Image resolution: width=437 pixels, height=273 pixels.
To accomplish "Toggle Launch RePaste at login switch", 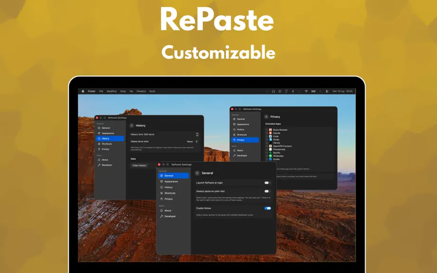I will point(267,183).
